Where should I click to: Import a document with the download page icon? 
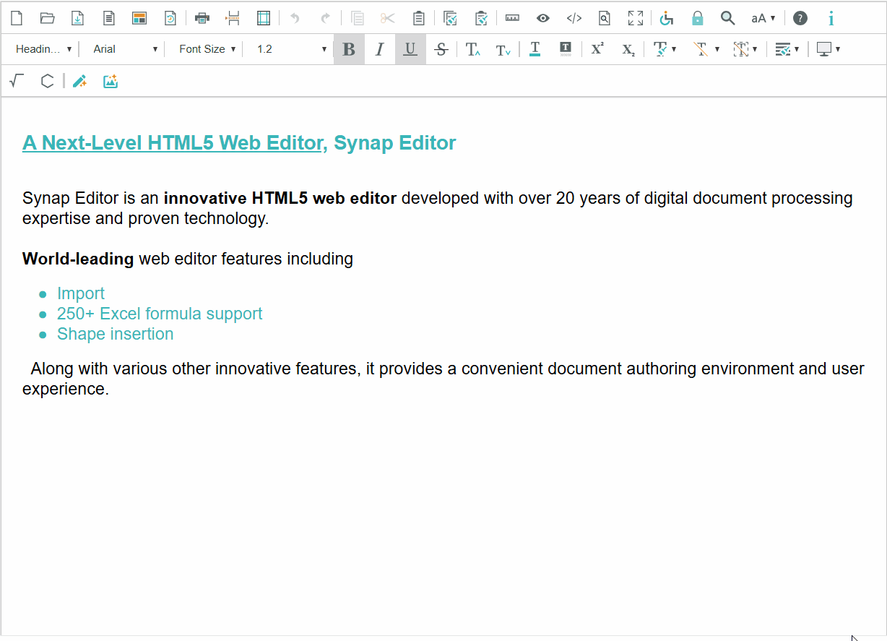click(x=78, y=18)
